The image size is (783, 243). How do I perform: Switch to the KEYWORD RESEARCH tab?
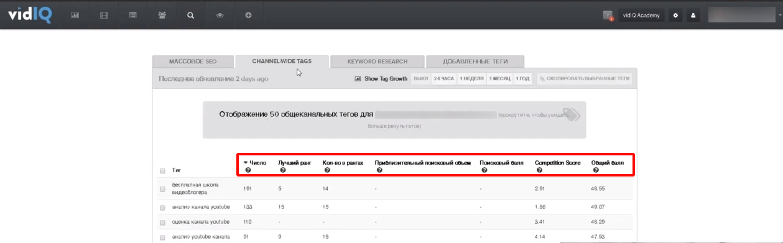[x=378, y=62]
